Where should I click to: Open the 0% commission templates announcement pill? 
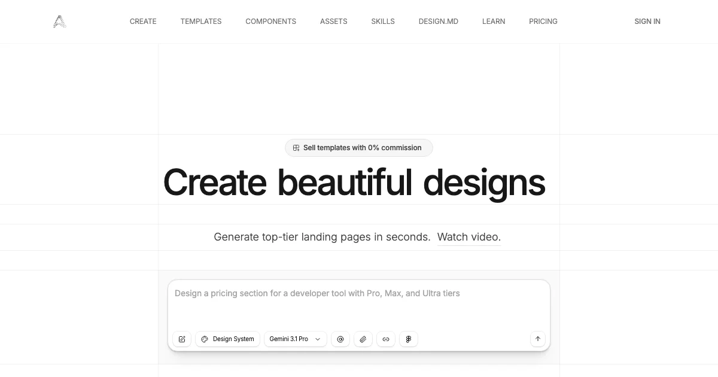coord(359,148)
